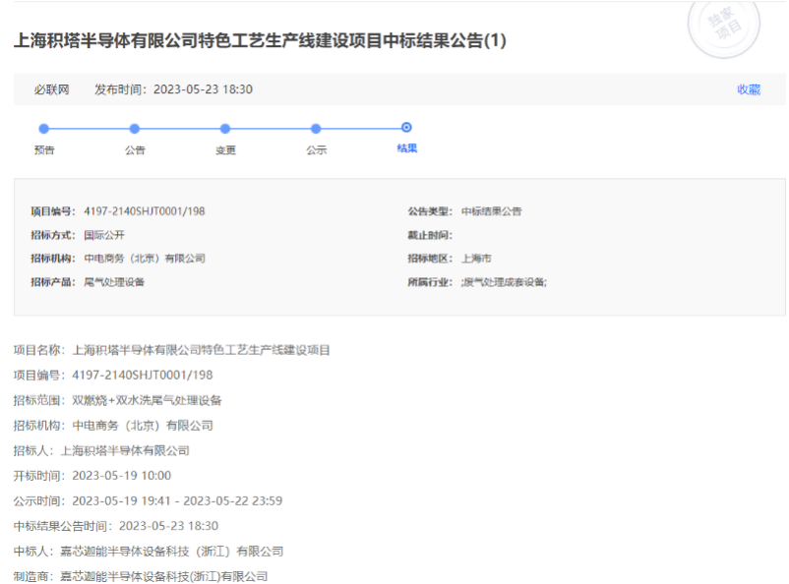Viewport: 789px width, 584px height.
Task: Click 中电商务（北京）有限公司 in the info box
Action: 145,259
